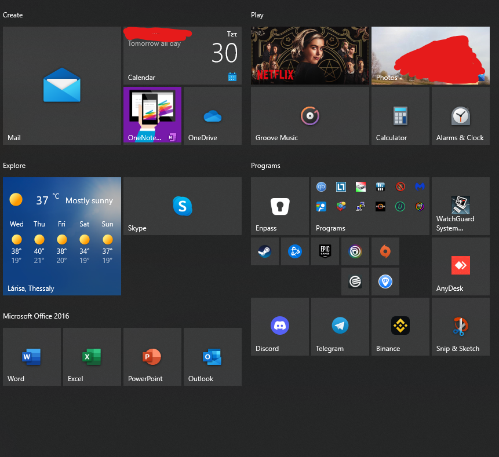Click the Thu forecast in Weather tile
The image size is (499, 457).
(x=39, y=242)
